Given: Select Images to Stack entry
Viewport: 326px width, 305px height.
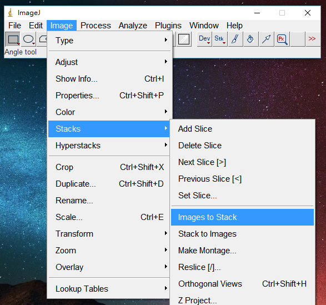Looking at the screenshot, I should coord(243,217).
